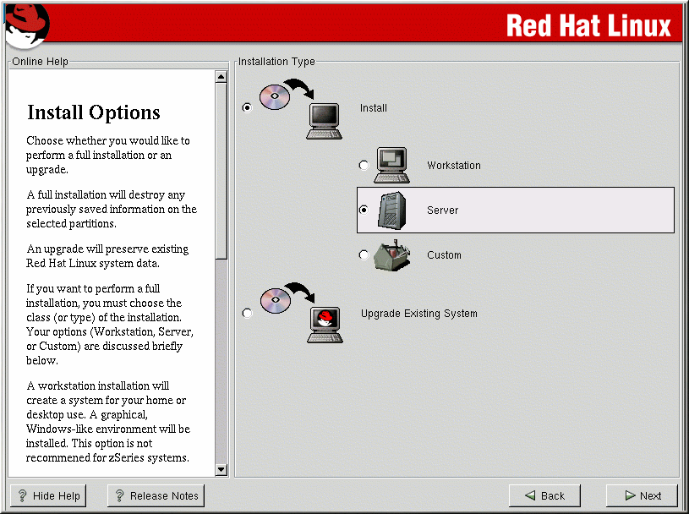
Task: Select the Install radio button
Action: (247, 108)
